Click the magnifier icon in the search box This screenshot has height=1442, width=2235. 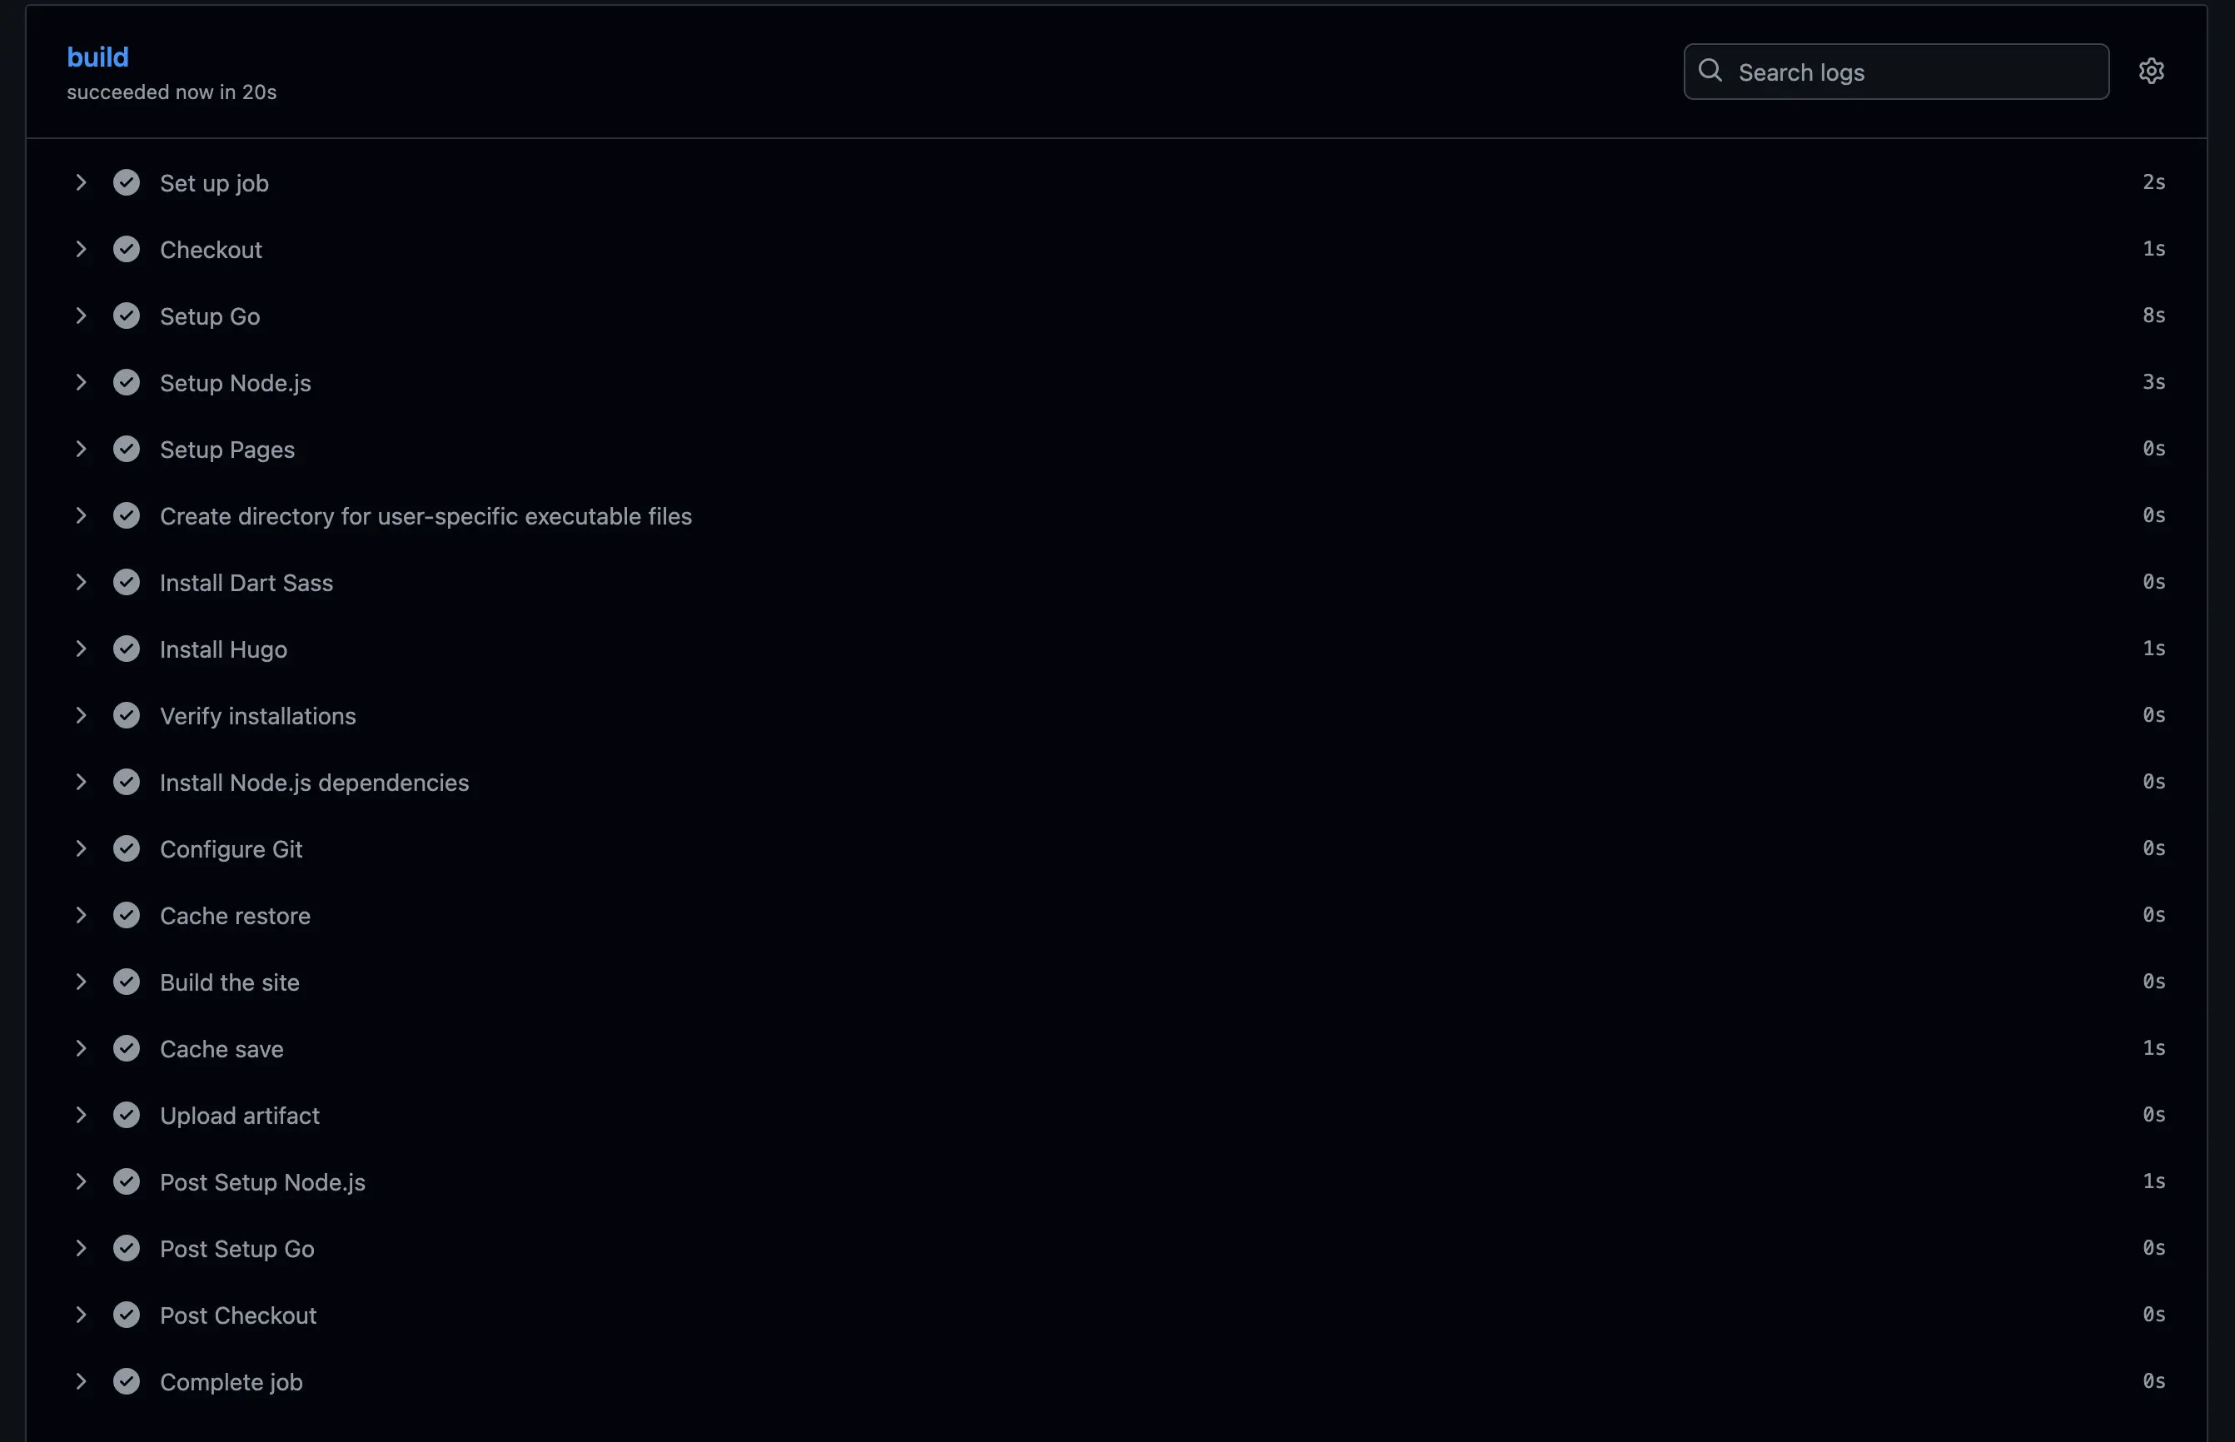[x=1710, y=71]
